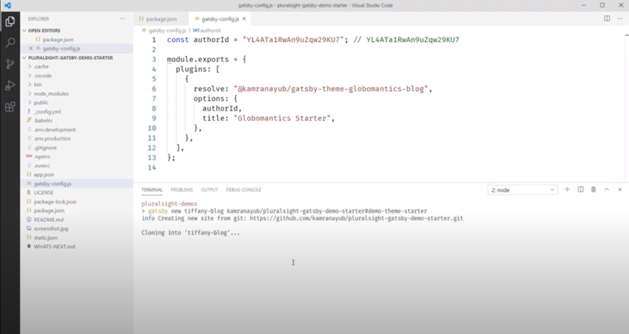
Task: Open the README.md file
Action: (x=48, y=220)
